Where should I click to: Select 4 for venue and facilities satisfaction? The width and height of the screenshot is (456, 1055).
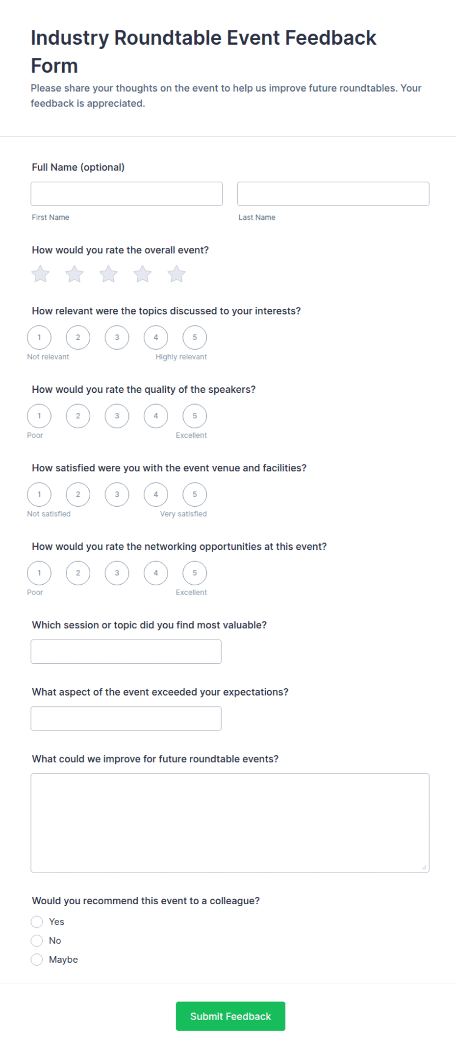pos(156,494)
